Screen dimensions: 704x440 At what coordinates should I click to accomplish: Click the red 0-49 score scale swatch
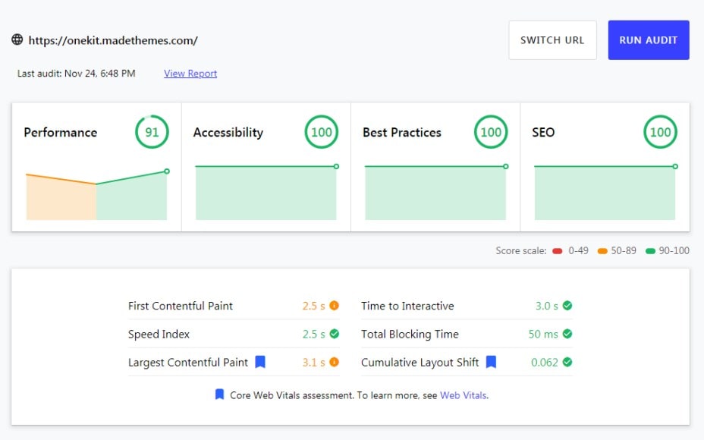557,251
